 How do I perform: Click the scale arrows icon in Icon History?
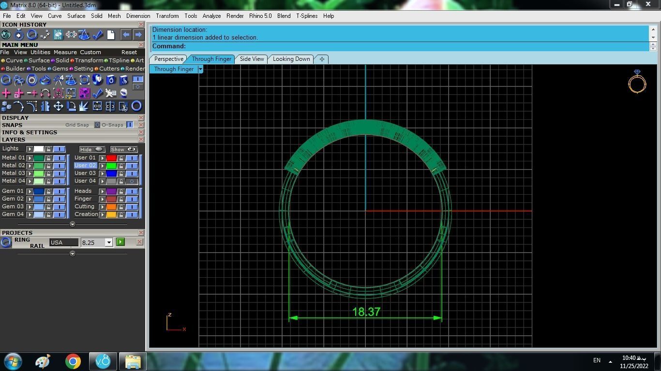(45, 35)
